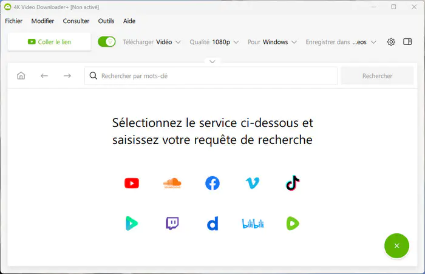The image size is (425, 274).
Task: Navigate back with left arrow
Action: point(44,76)
